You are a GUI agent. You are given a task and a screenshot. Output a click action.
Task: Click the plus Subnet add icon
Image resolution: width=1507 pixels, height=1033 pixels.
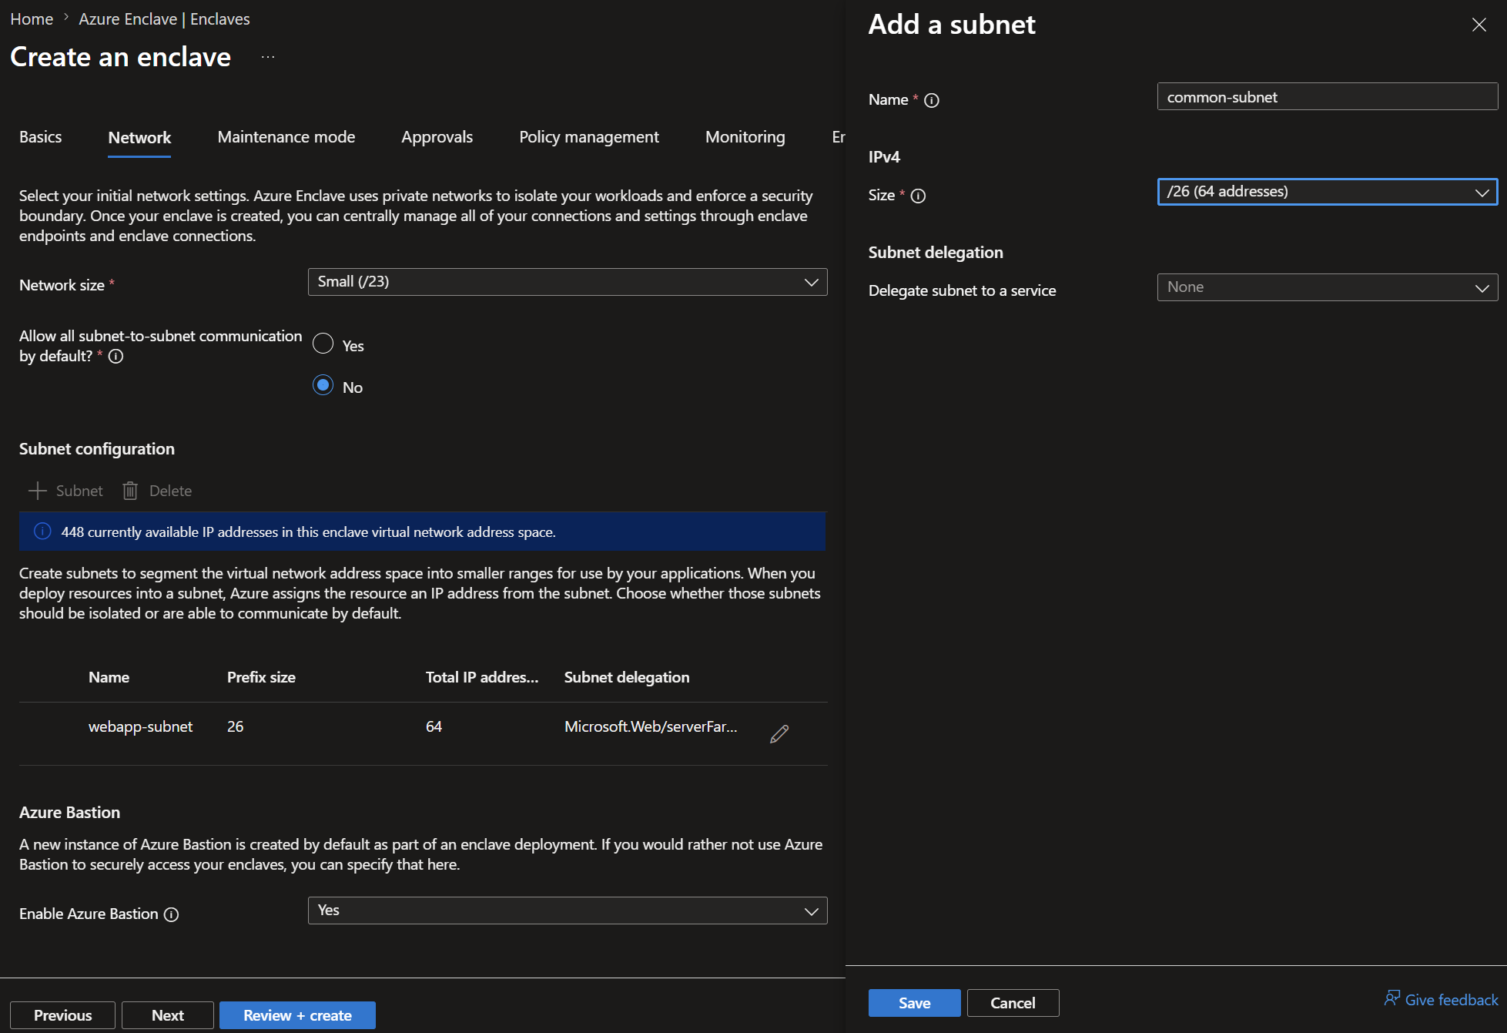tap(37, 491)
